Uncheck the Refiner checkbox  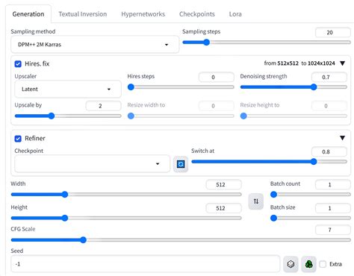[x=18, y=139]
